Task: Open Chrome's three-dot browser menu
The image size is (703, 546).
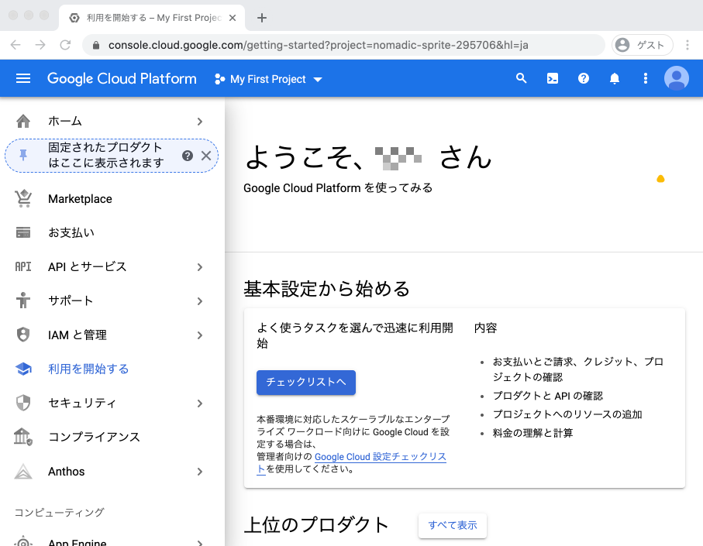Action: coord(687,45)
